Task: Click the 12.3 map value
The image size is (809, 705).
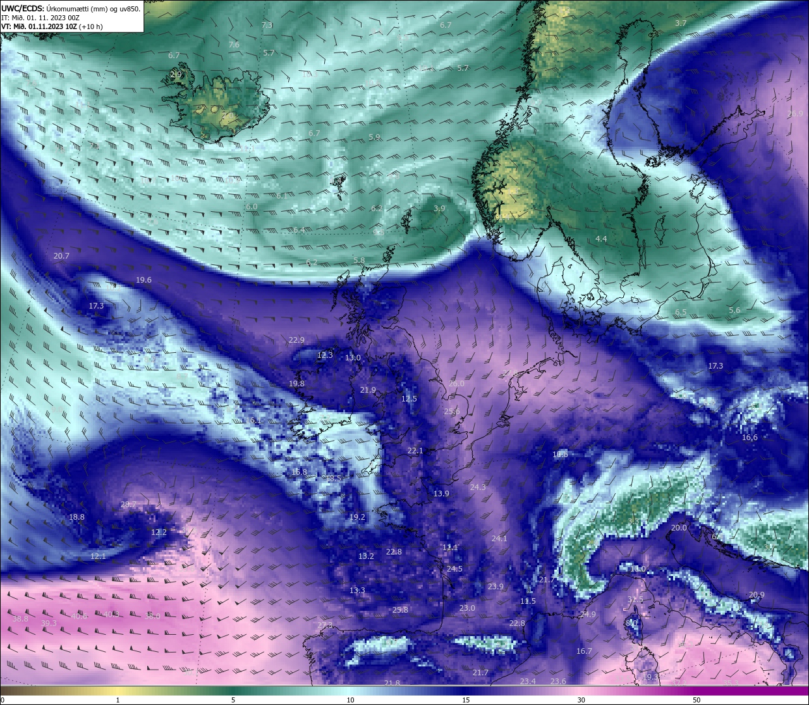Action: pyautogui.click(x=325, y=355)
